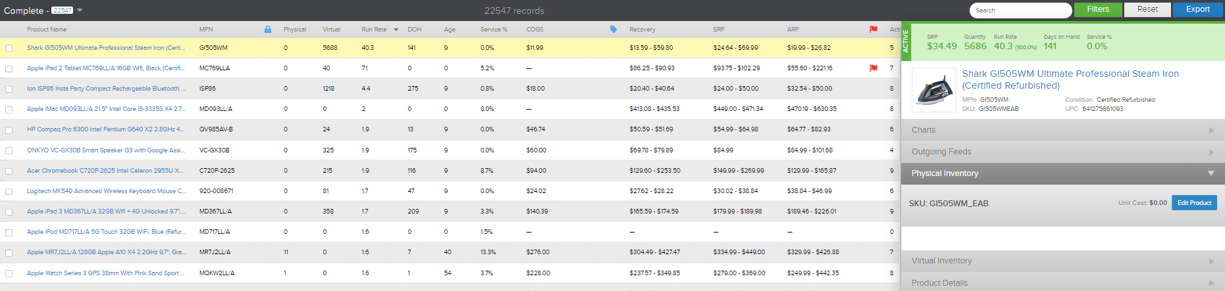Click the green Filters button
Image resolution: width=1225 pixels, height=291 pixels.
pos(1097,10)
